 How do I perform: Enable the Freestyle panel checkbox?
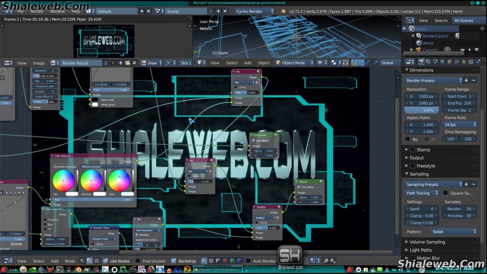click(x=412, y=166)
